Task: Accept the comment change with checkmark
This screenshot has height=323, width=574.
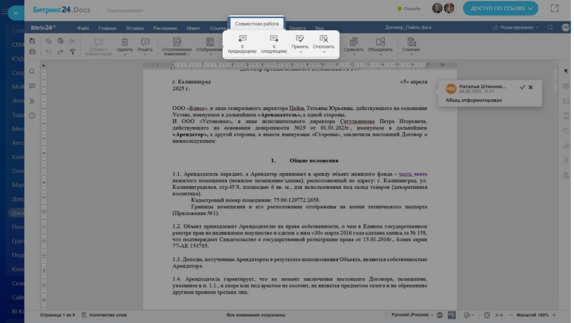Action: 522,87
